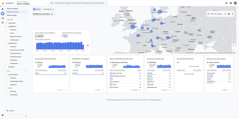Open the Analytics home link
This screenshot has width=239, height=119.
pyautogui.click(x=122, y=100)
